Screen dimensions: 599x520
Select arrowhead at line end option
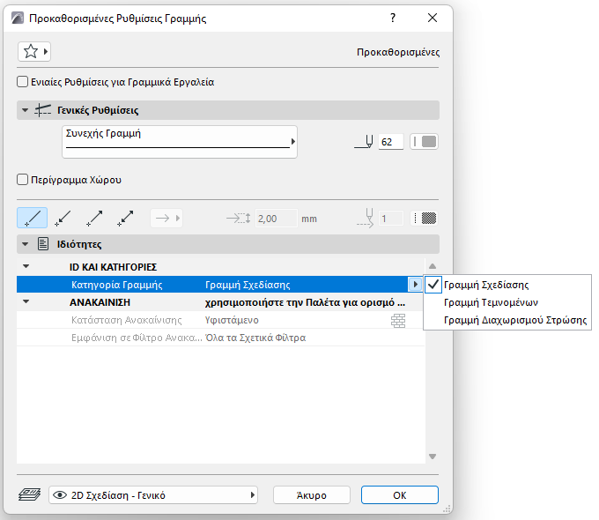tap(94, 218)
